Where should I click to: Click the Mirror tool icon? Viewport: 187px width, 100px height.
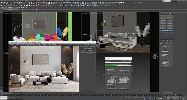[x=73, y=3]
